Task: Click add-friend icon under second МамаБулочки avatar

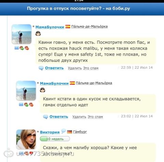Action: click(x=26, y=105)
